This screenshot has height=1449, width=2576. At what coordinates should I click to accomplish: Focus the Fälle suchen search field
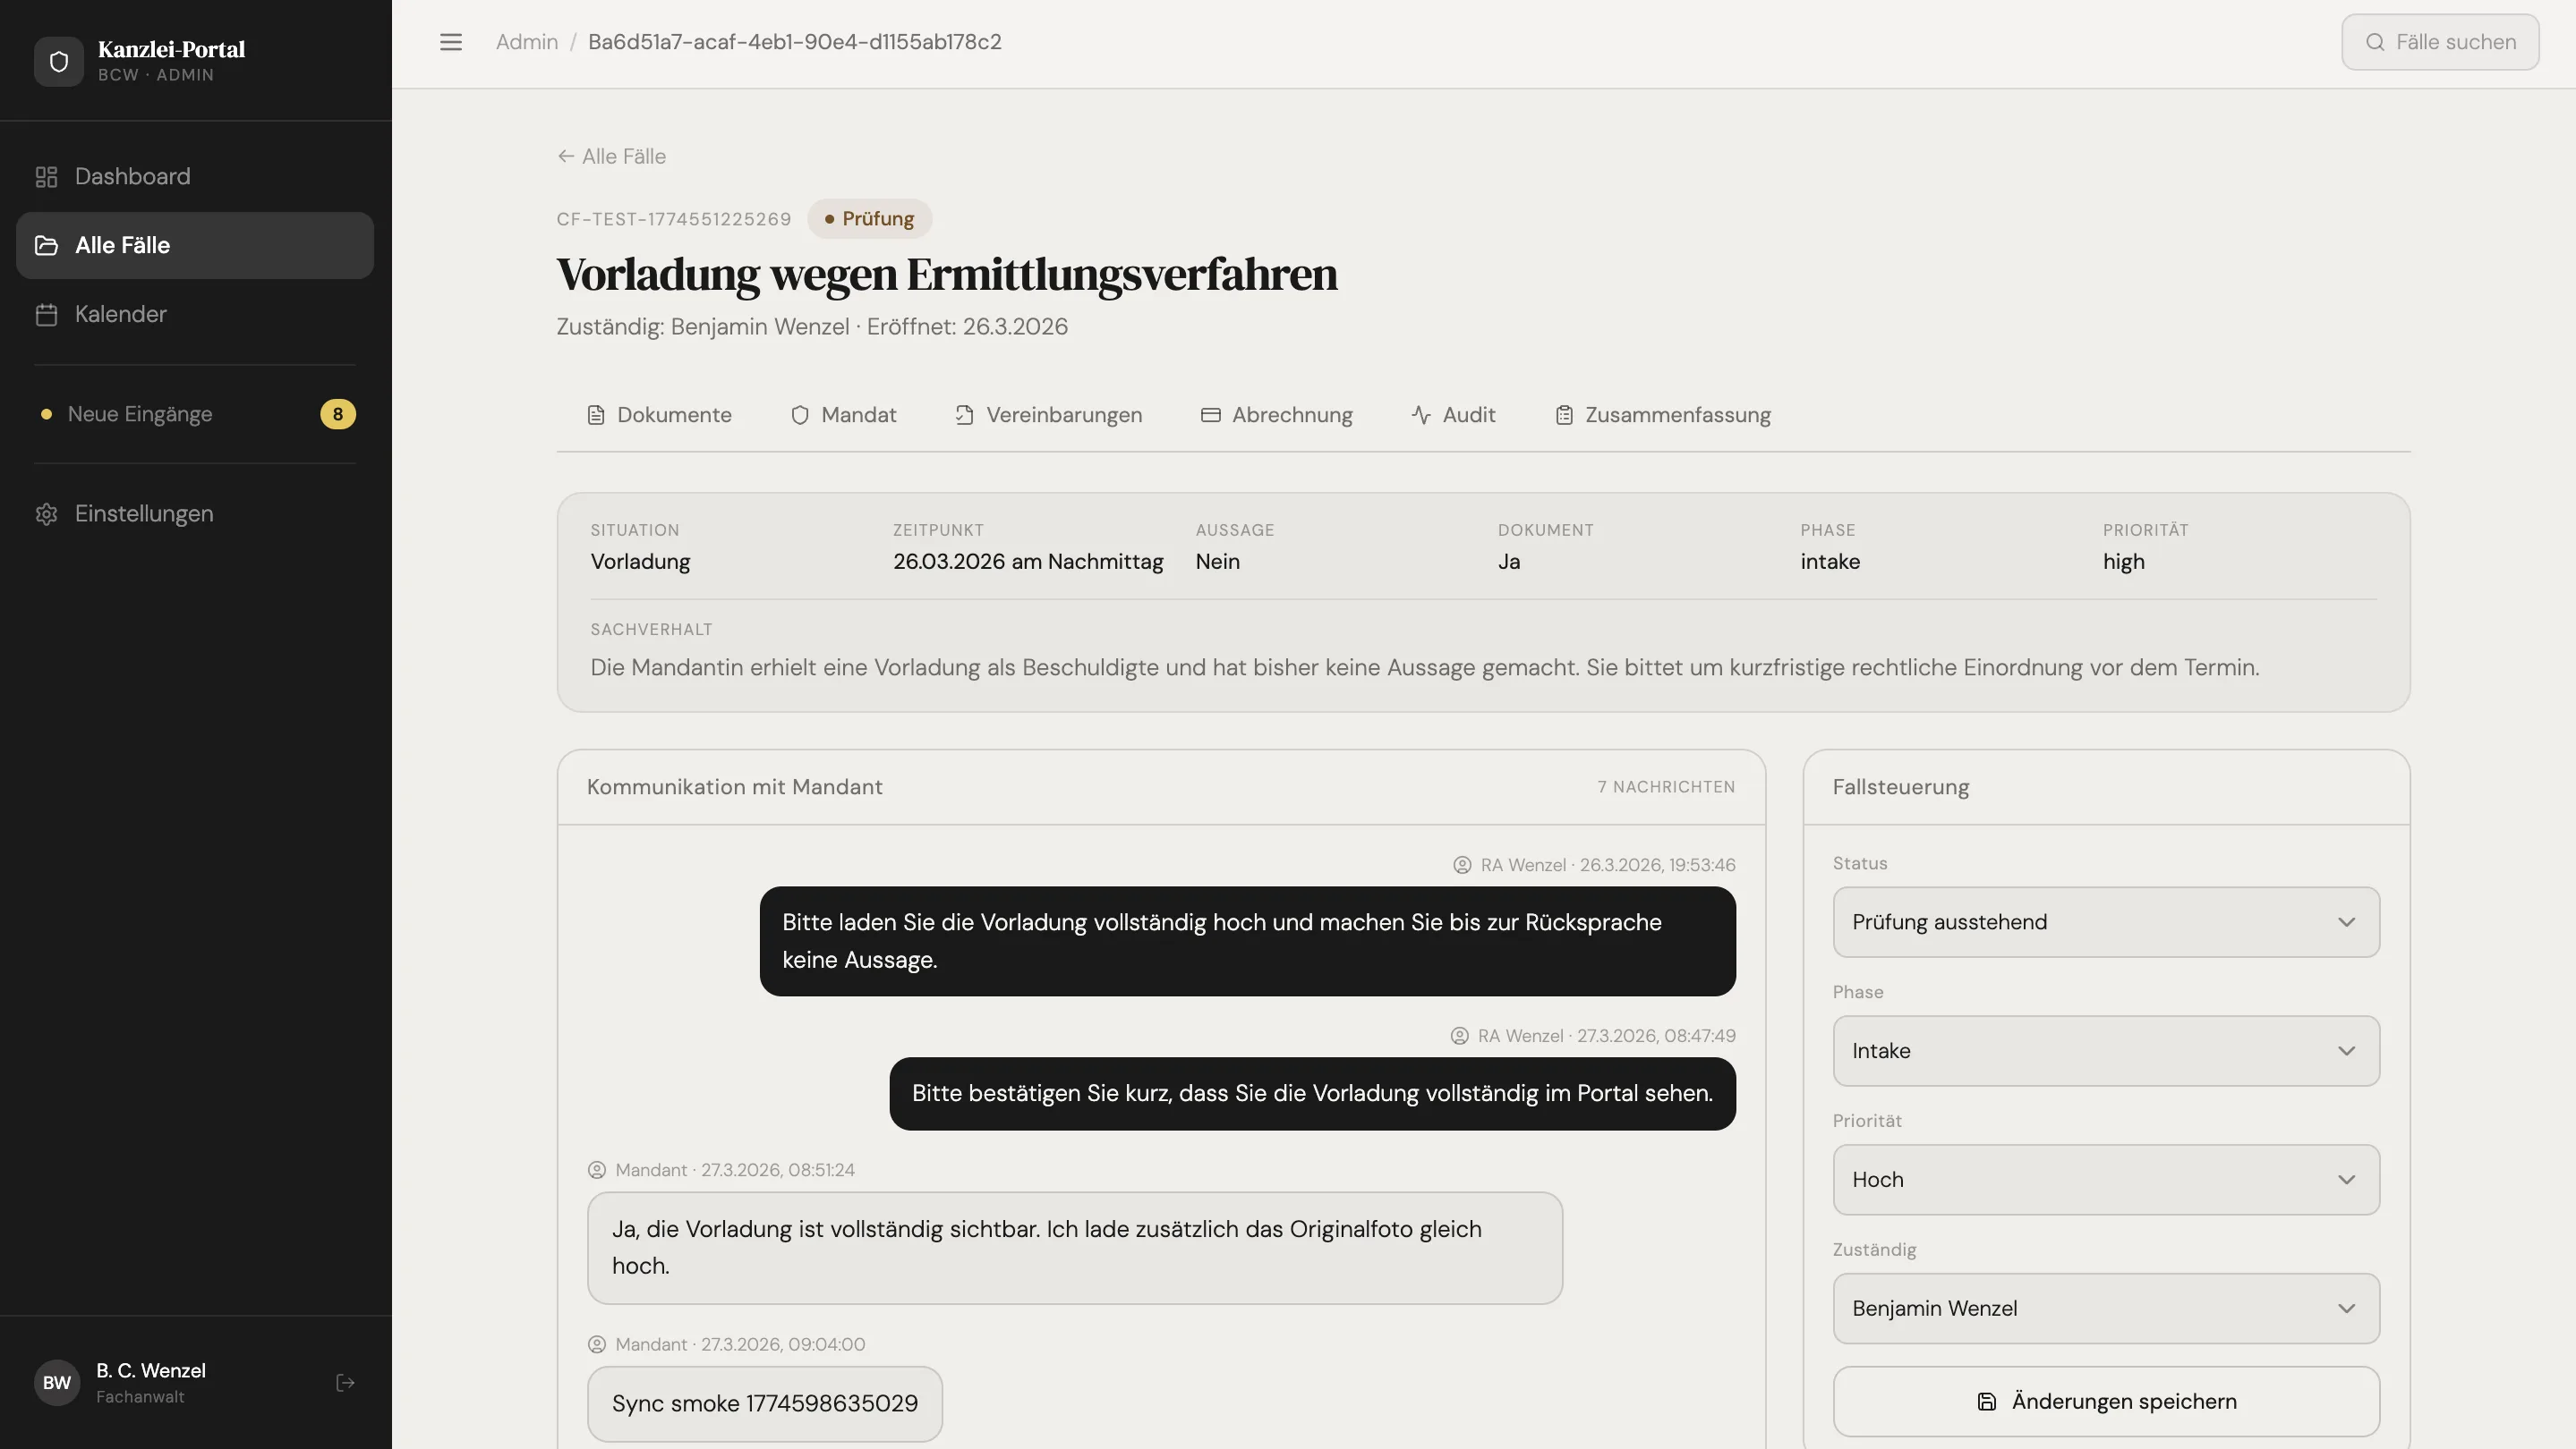tap(2454, 42)
